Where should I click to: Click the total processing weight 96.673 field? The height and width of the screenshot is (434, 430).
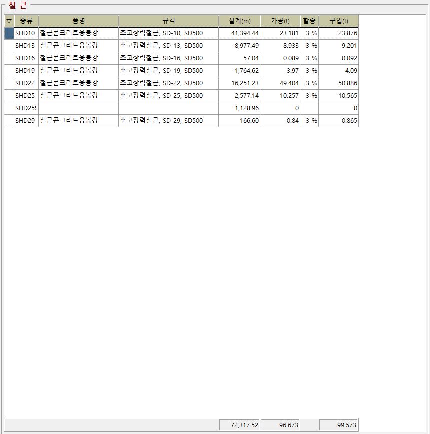tap(280, 425)
